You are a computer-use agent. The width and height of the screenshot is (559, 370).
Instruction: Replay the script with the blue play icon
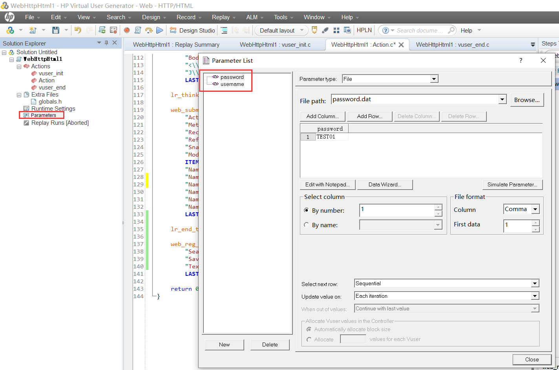point(159,30)
